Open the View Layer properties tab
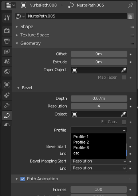 [7, 51]
